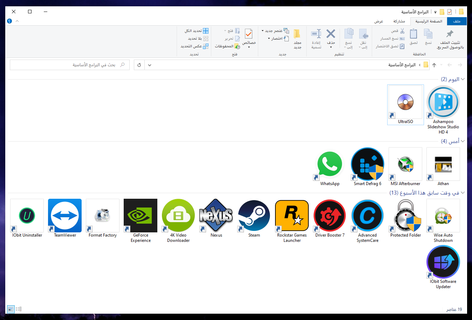Viewport: 472px width, 320px height.
Task: Open address bar history dropdown
Action: [x=150, y=65]
